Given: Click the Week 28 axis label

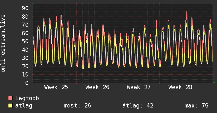Looking at the screenshot, I should [x=180, y=87].
